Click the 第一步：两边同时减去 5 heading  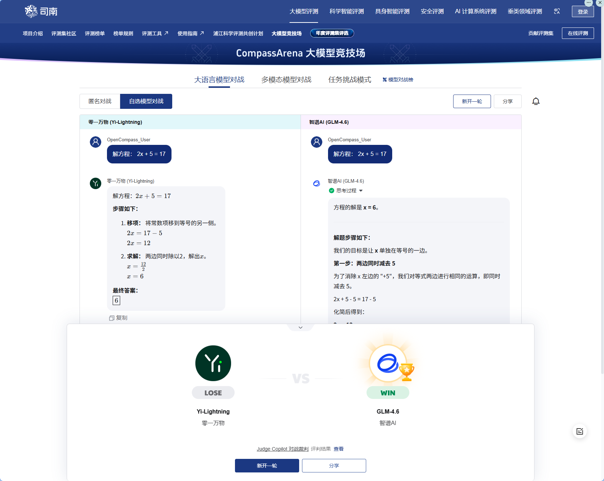[x=364, y=263]
